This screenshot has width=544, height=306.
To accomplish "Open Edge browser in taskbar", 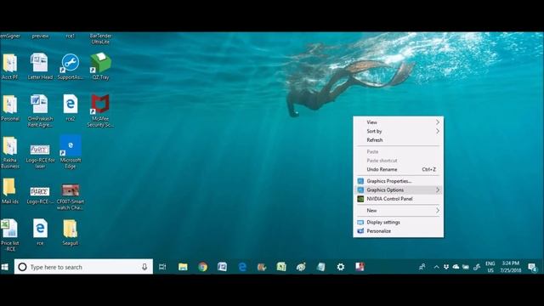I will [x=242, y=267].
